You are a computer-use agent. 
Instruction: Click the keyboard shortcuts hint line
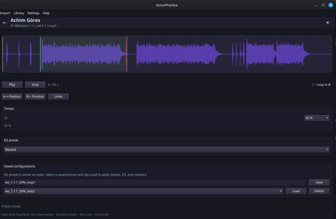[55, 215]
